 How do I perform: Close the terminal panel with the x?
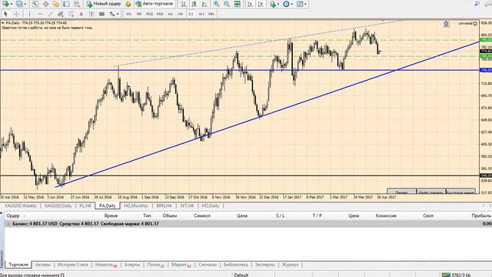(2, 213)
